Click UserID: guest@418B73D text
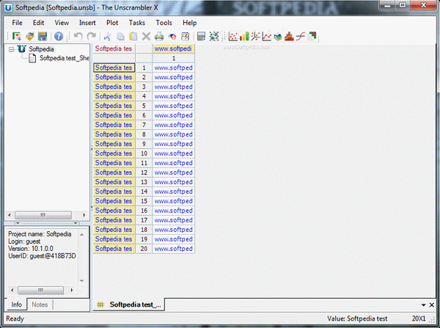This screenshot has width=440, height=328. [42, 256]
